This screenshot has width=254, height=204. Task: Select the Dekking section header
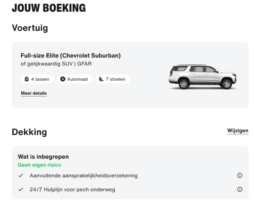pyautogui.click(x=29, y=132)
